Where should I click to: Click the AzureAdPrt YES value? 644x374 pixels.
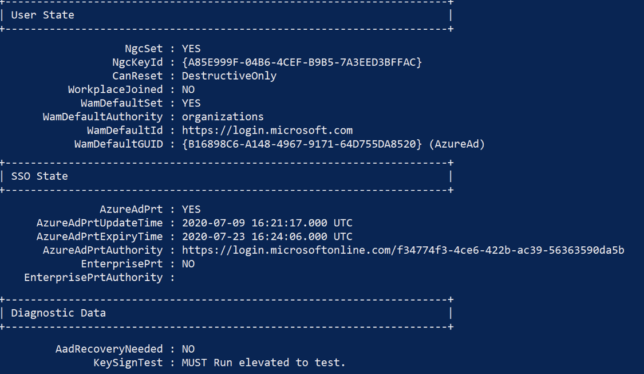(x=191, y=209)
